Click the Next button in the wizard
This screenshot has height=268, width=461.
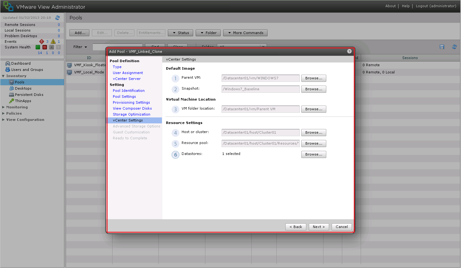[x=318, y=227]
